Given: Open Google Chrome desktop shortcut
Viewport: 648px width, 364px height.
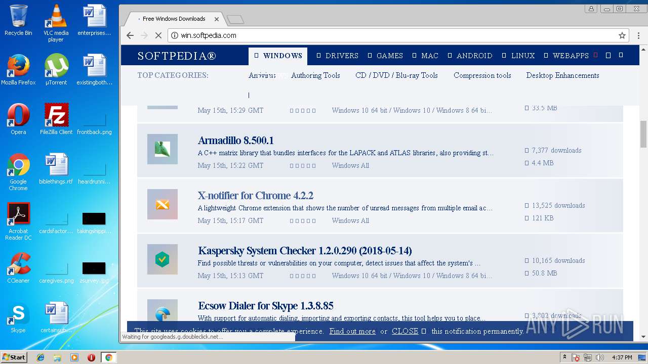Looking at the screenshot, I should [x=18, y=172].
